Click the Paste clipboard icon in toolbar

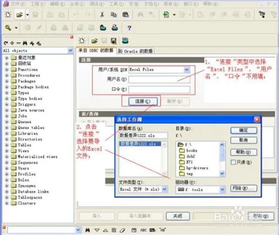[x=125, y=15]
